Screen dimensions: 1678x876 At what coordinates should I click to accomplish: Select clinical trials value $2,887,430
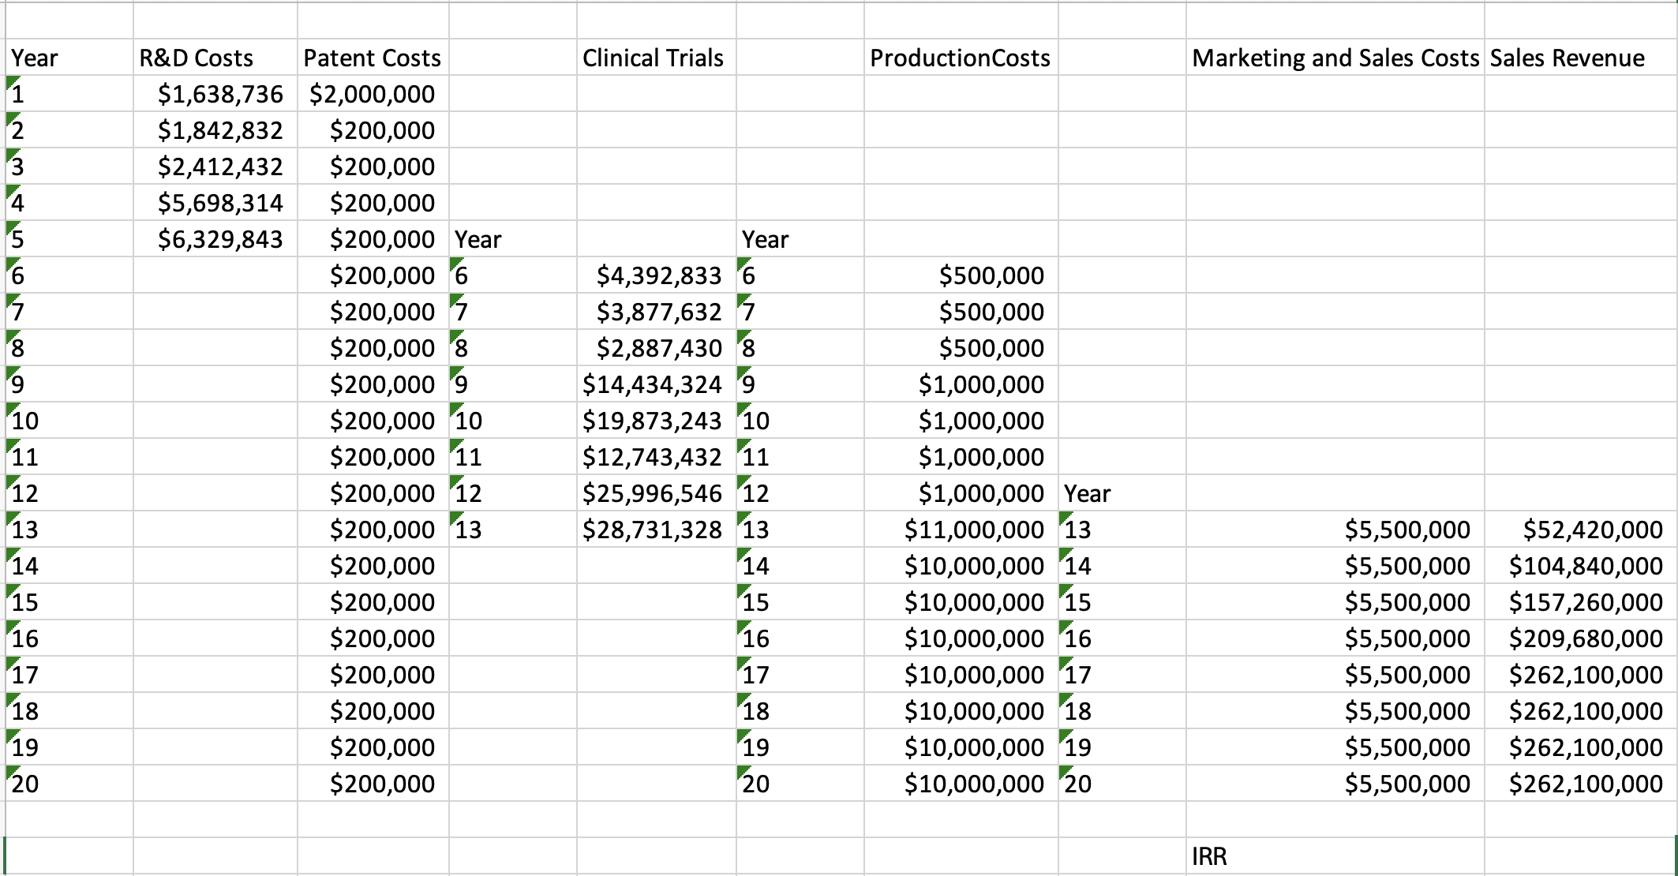click(x=656, y=348)
